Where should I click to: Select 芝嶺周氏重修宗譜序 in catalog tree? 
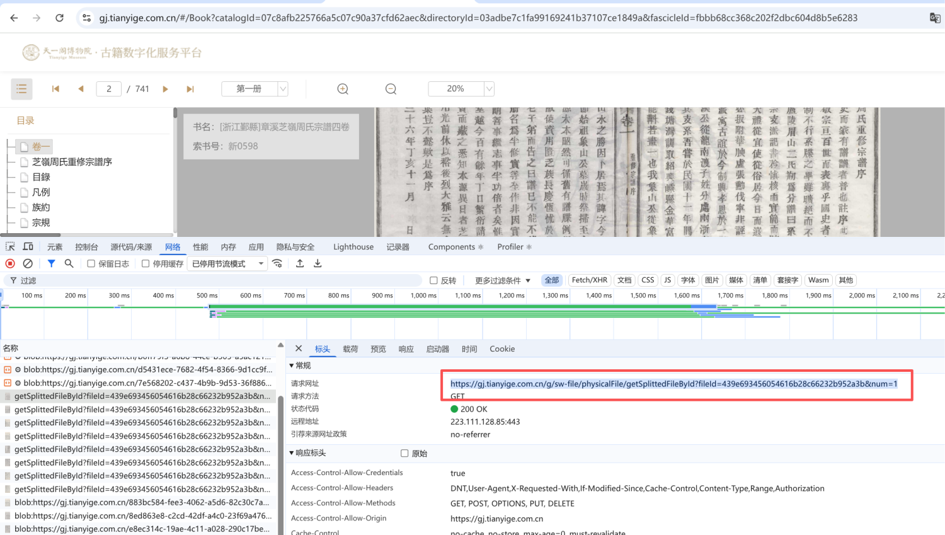[x=72, y=162]
